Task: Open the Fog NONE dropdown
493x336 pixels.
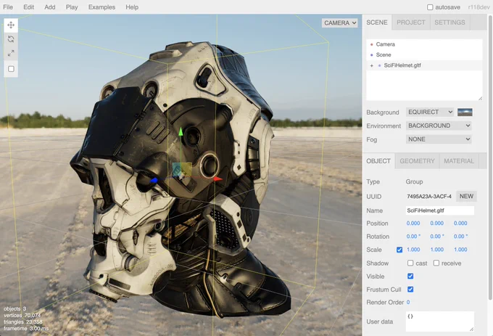Action: tap(439, 139)
